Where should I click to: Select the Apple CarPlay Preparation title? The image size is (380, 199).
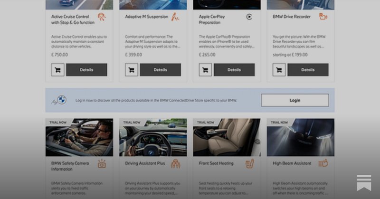[212, 19]
